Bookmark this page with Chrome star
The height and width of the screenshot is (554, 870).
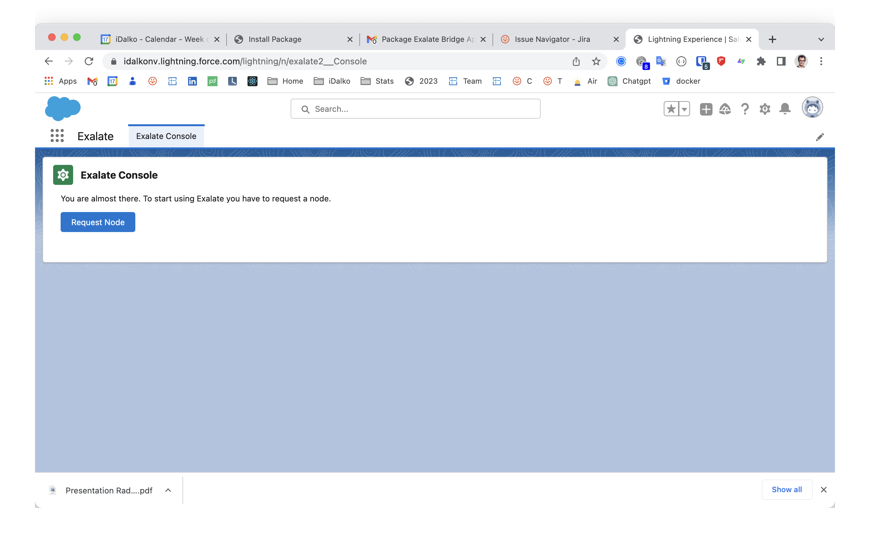click(596, 62)
